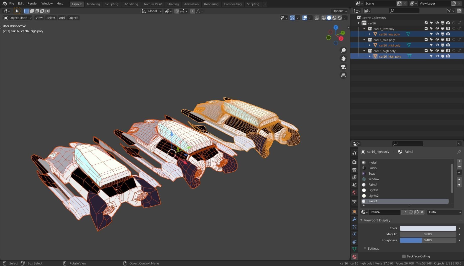464x266 pixels.
Task: Open the Object Data mesh properties tab
Action: click(354, 249)
